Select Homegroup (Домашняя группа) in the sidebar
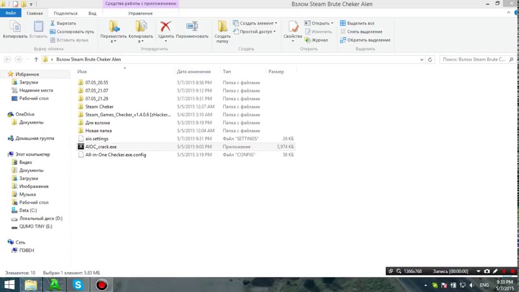The height and width of the screenshot is (292, 519). 34,138
